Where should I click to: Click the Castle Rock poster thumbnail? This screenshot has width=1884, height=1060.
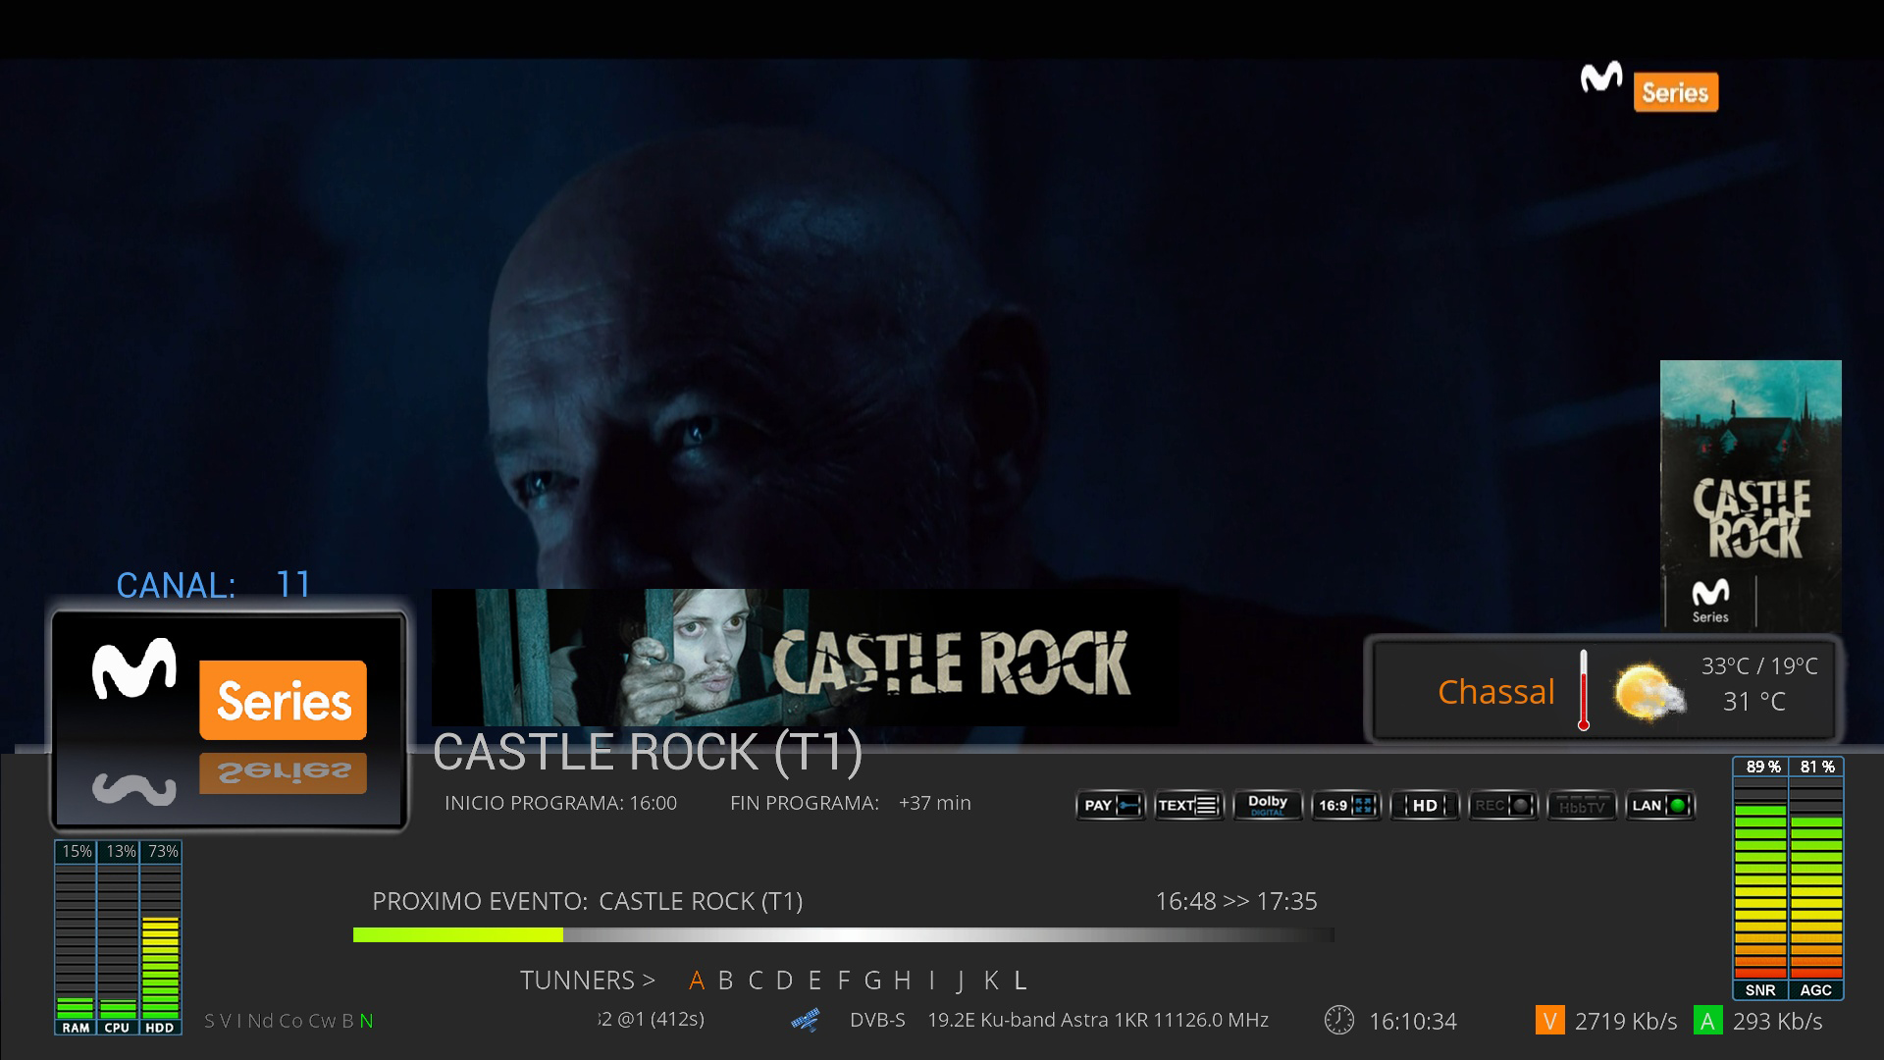(1751, 496)
